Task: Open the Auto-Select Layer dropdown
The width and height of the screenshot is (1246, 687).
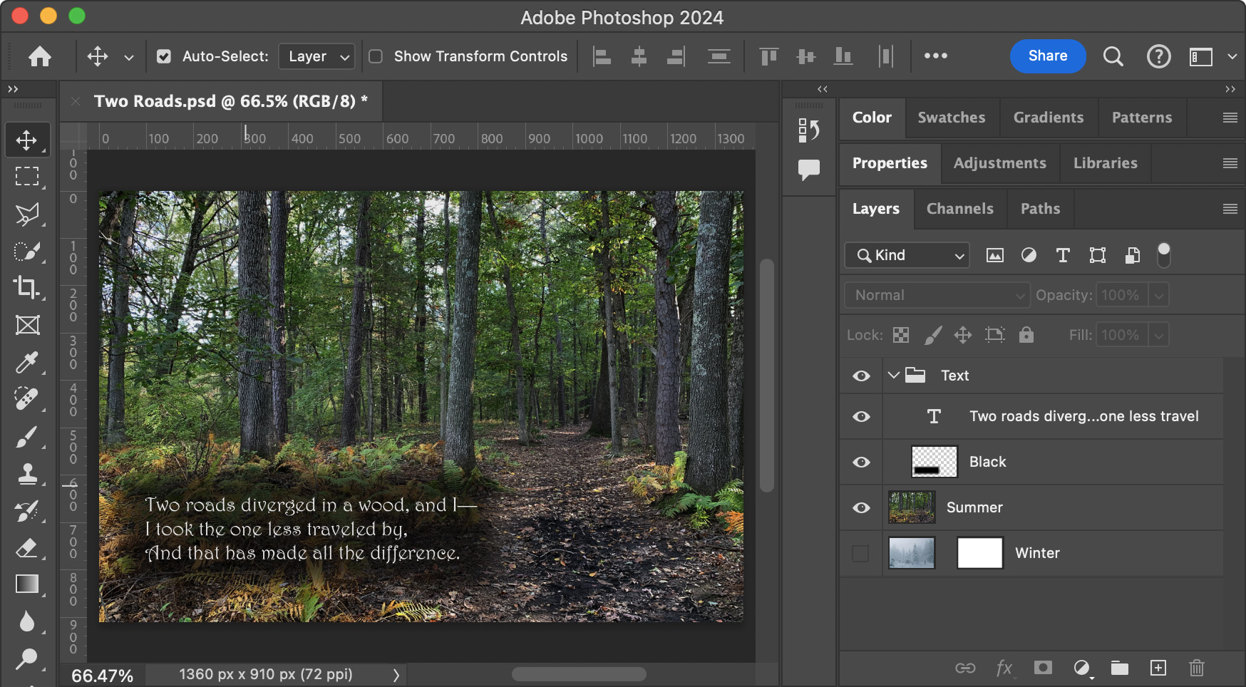Action: [x=316, y=56]
